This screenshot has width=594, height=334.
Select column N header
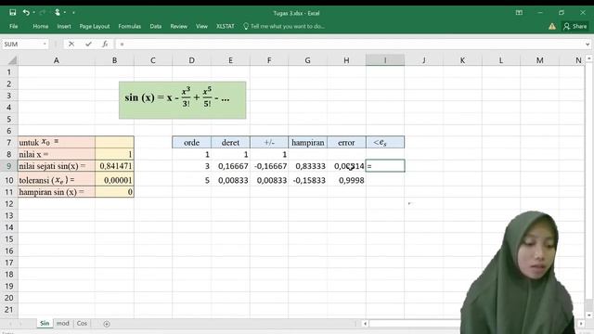tap(578, 60)
